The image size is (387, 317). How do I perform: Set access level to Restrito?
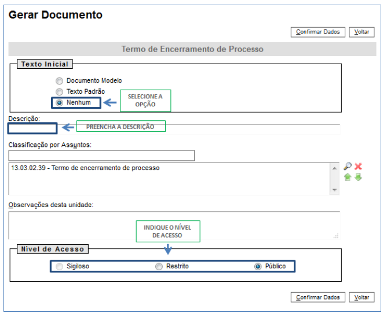(x=159, y=266)
